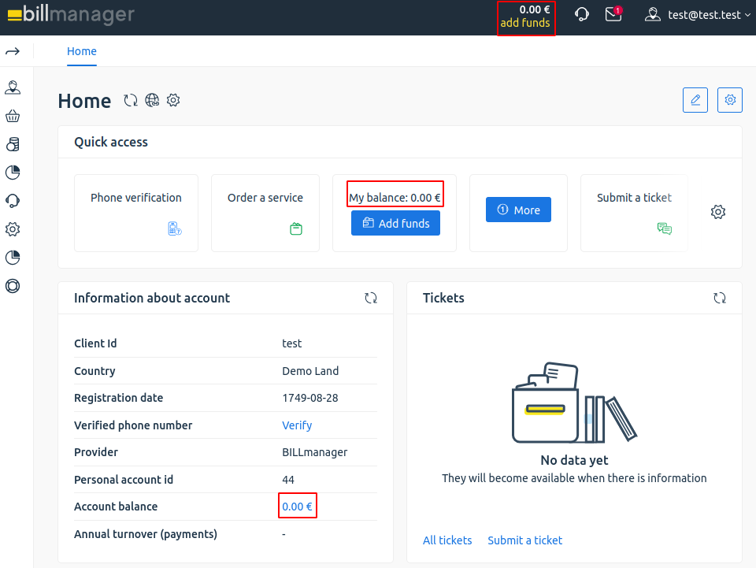Click the gear settings icon in the left sidebar

pos(13,229)
